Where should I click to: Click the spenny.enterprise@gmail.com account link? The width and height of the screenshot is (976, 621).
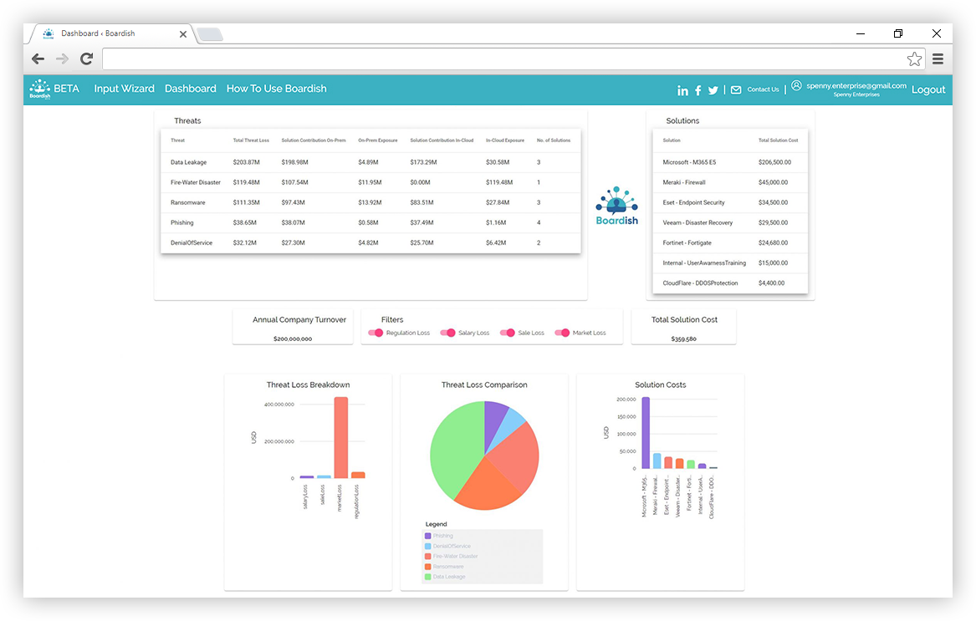[856, 86]
